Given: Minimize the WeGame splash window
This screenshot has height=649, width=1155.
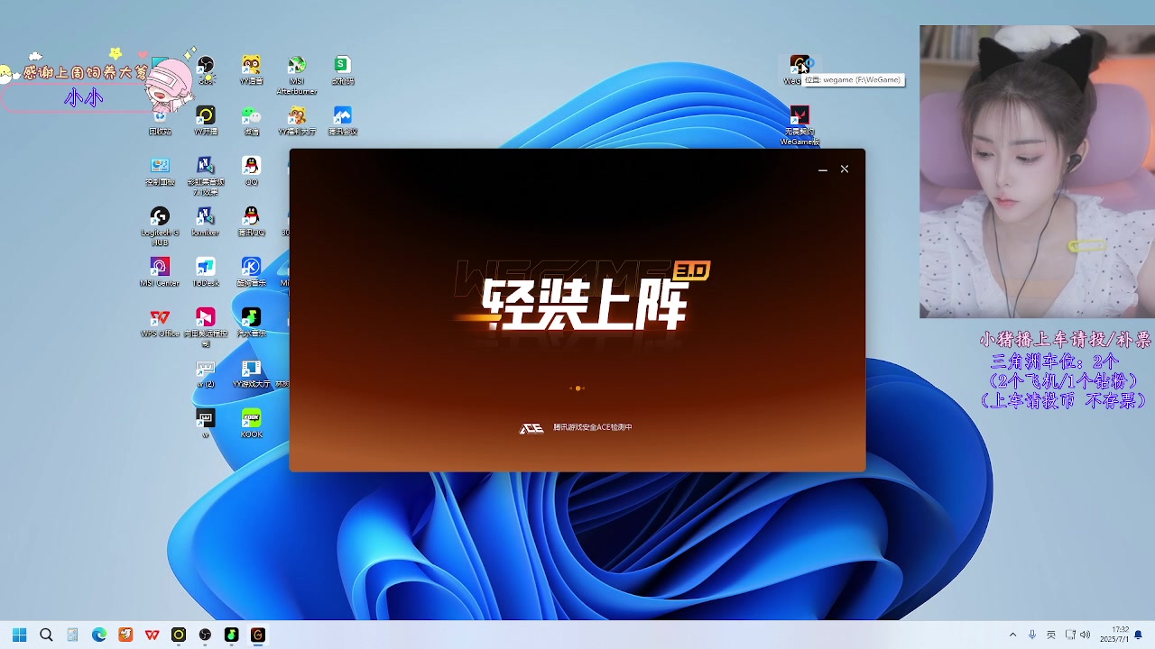Looking at the screenshot, I should pos(822,169).
